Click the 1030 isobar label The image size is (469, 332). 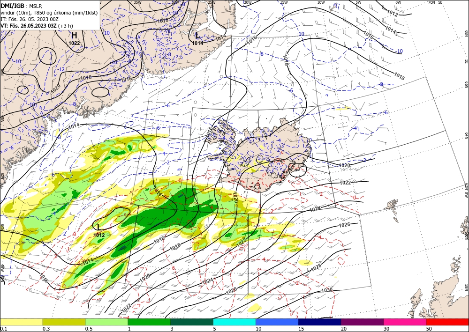pos(327,290)
